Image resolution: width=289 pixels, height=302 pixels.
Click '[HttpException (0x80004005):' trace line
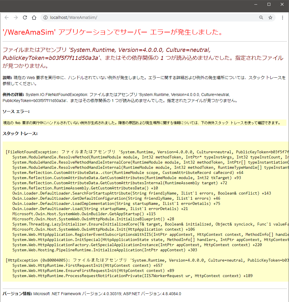pos(147,260)
